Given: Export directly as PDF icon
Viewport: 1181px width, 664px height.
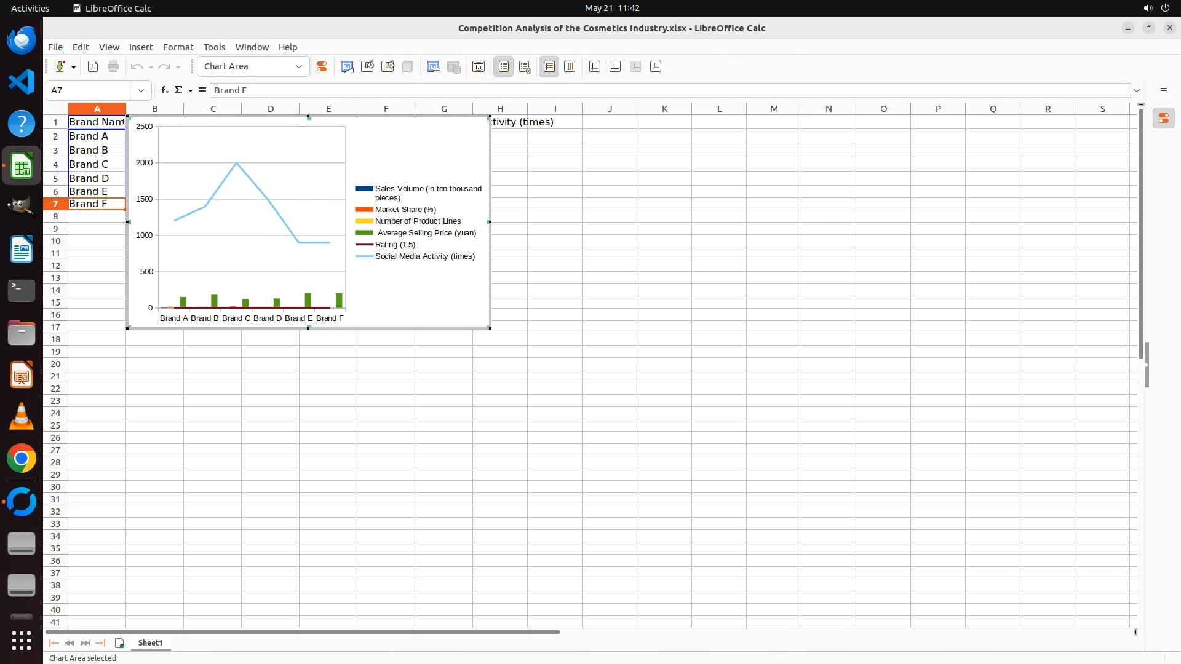Looking at the screenshot, I should pyautogui.click(x=93, y=66).
